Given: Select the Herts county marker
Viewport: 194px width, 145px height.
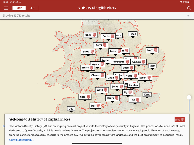Looking at the screenshot, I should pos(131,76).
